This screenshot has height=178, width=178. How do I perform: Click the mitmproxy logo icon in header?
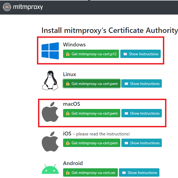7,7
